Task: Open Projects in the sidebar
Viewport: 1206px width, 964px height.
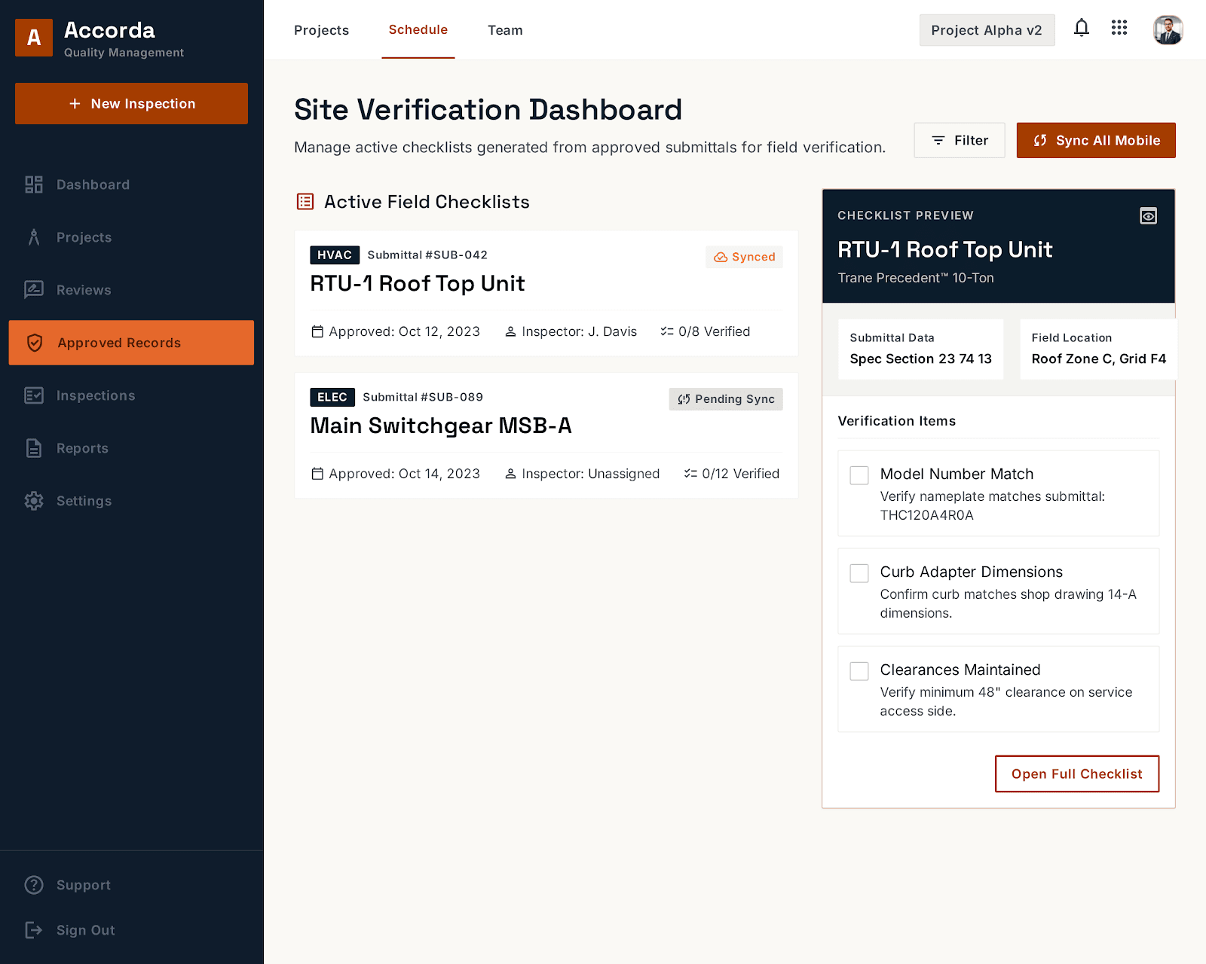Action: (131, 237)
